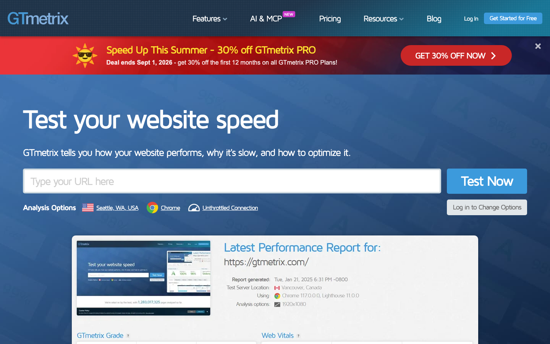Viewport: 550px width, 344px height.
Task: Open the Unthrottled Connection option
Action: click(x=230, y=208)
